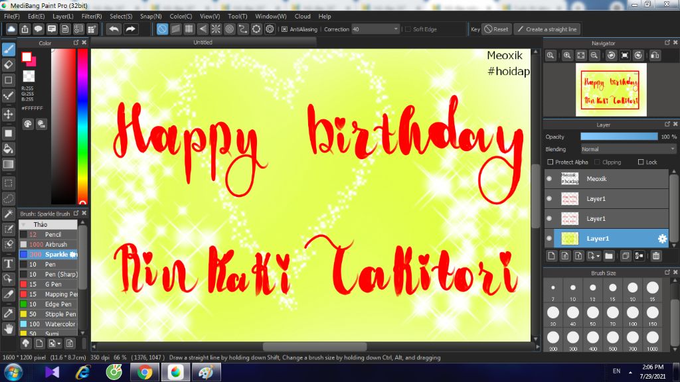Turn off snap with the Snap Off icon
This screenshot has width=680, height=382.
(162, 29)
